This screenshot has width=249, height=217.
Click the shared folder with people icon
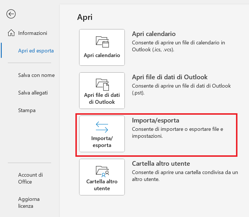(103, 171)
